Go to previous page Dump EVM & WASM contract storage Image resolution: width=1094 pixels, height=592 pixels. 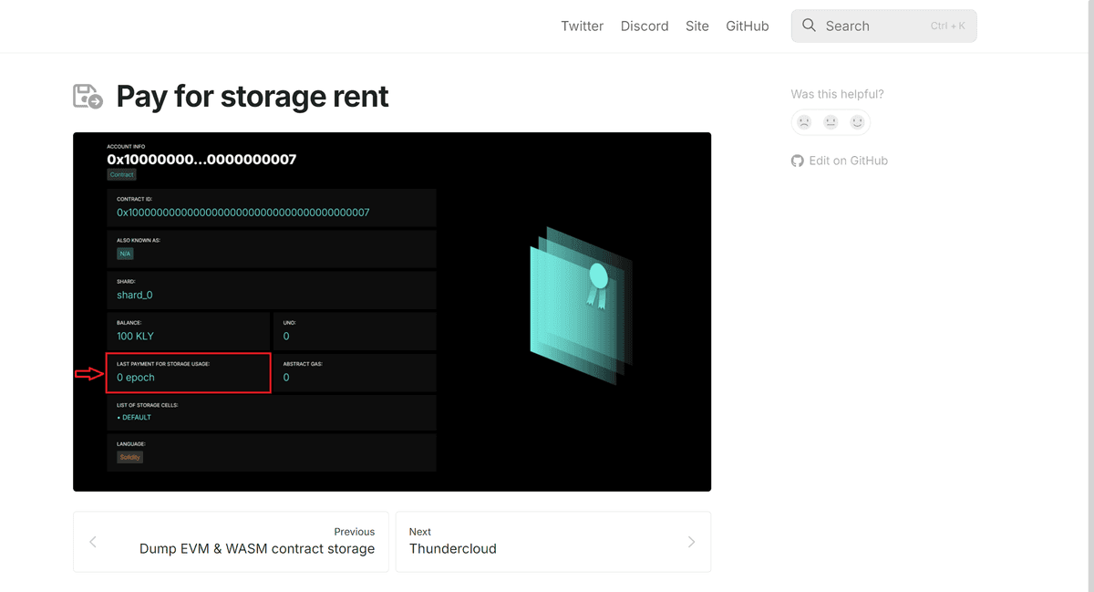(x=256, y=548)
